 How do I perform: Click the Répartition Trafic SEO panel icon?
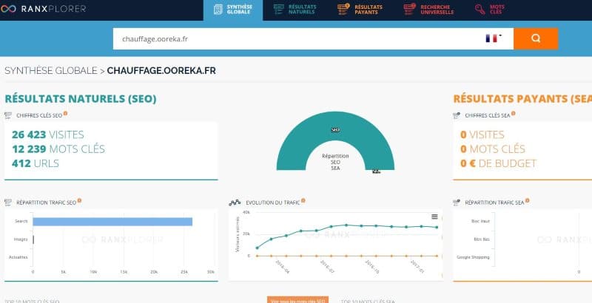8,202
